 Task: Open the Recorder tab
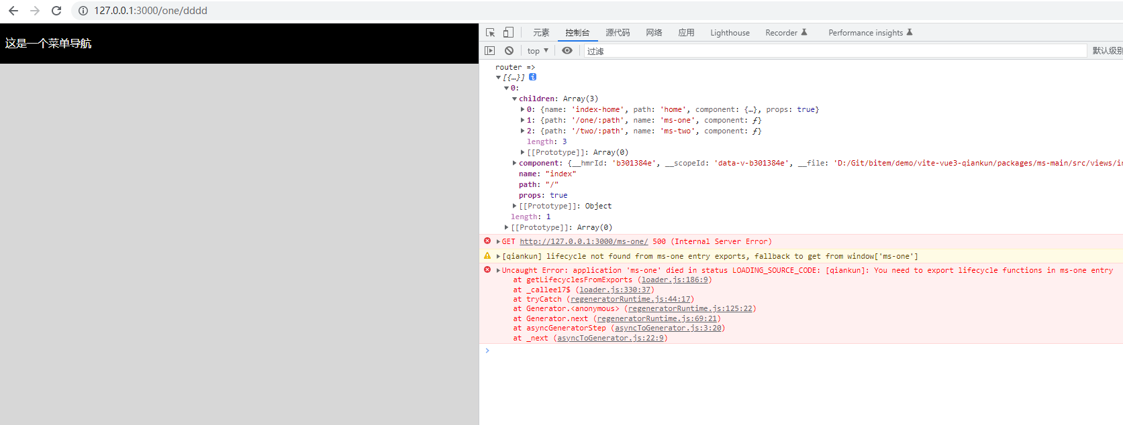pos(786,32)
